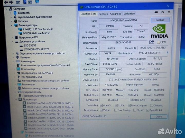Switch to the Sensors tab
Viewport: 185px width, 138px height.
coord(103,14)
